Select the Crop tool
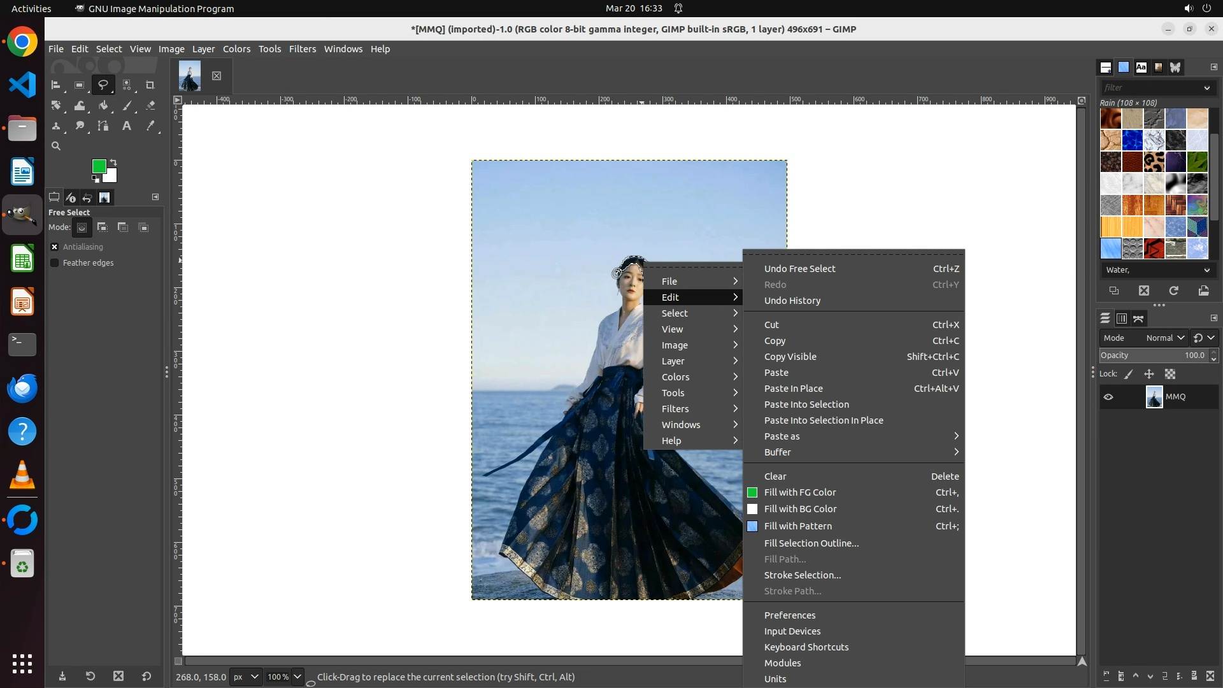1223x688 pixels. pyautogui.click(x=150, y=85)
